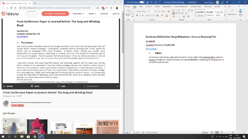Click the Text Effects blue A icon

[x=157, y=16]
